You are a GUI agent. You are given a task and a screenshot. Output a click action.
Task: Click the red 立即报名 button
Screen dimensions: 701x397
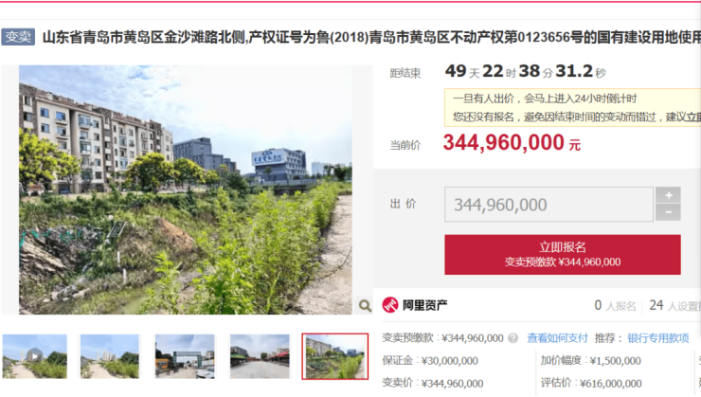coord(563,254)
